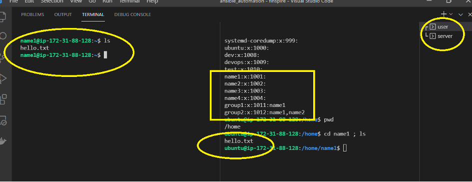
Task: Open the Docker view icon
Action: click(x=2, y=140)
